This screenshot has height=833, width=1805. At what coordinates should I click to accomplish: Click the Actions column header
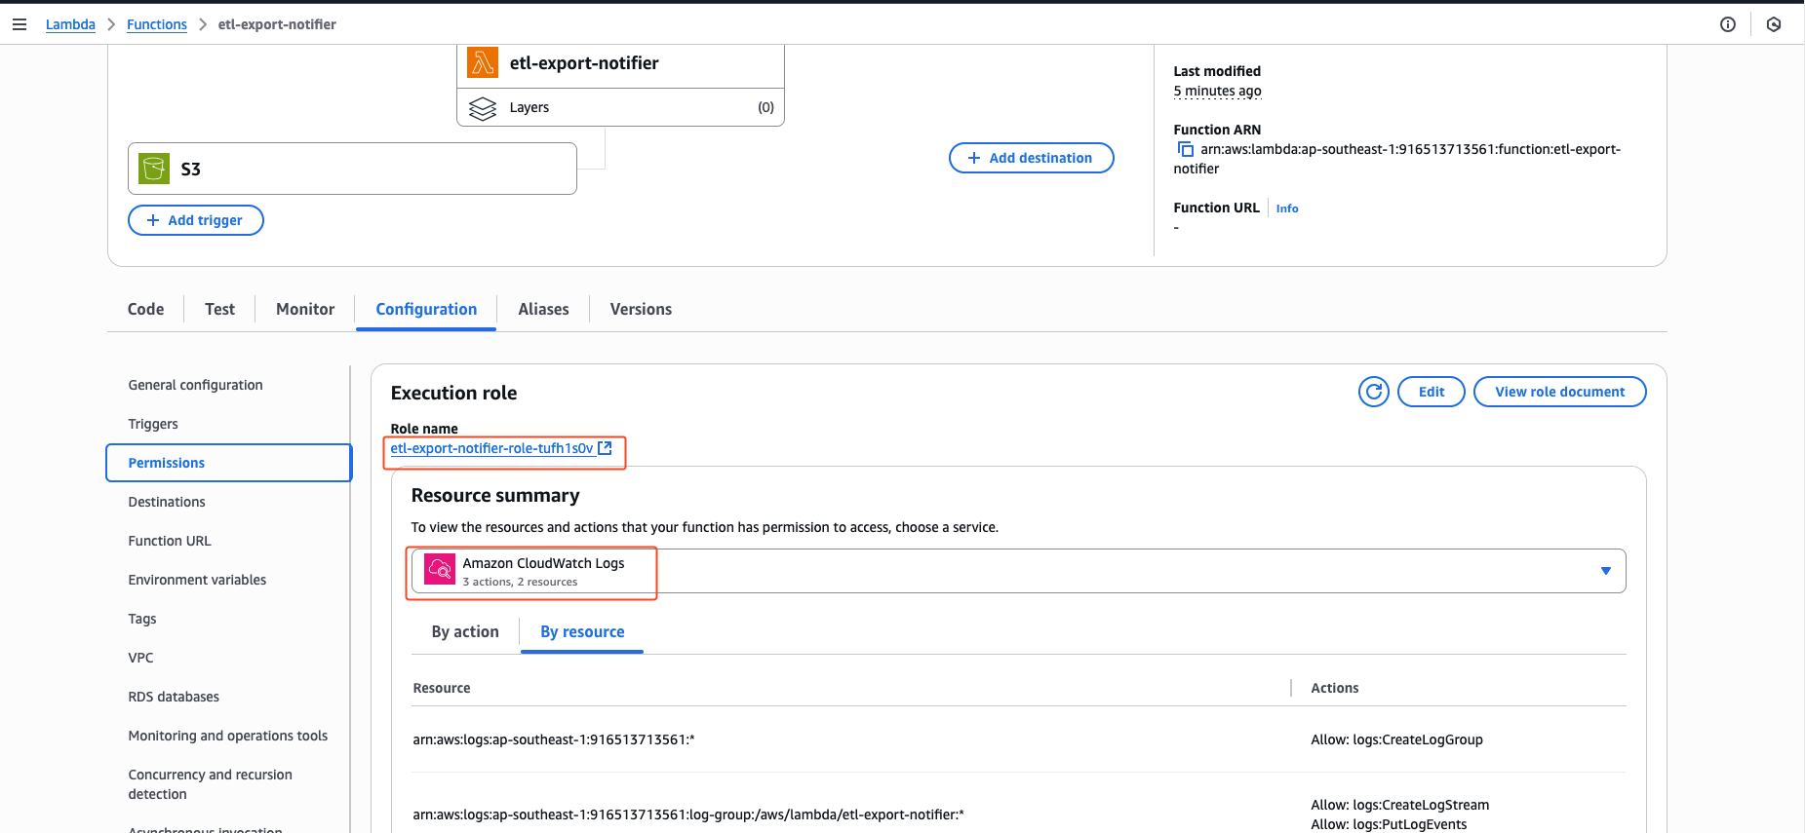pos(1334,688)
